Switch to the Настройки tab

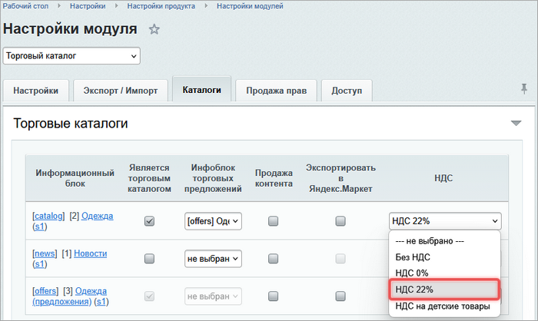pos(35,91)
